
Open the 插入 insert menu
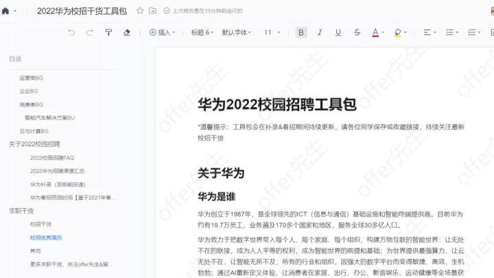click(x=162, y=32)
